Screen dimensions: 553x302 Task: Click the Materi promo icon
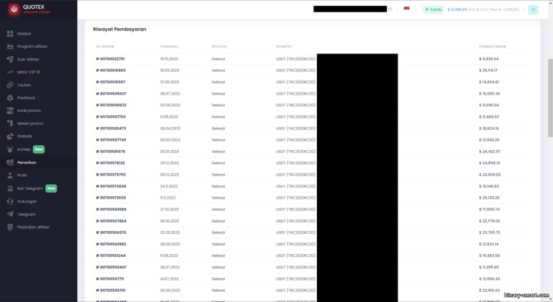10,124
